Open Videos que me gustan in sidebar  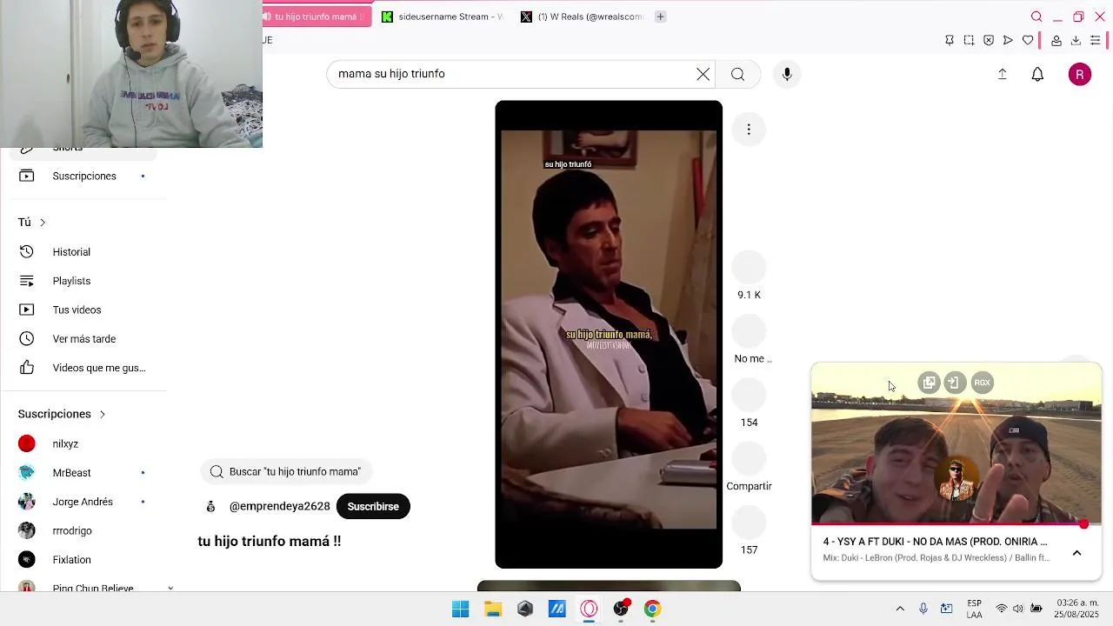click(x=84, y=368)
